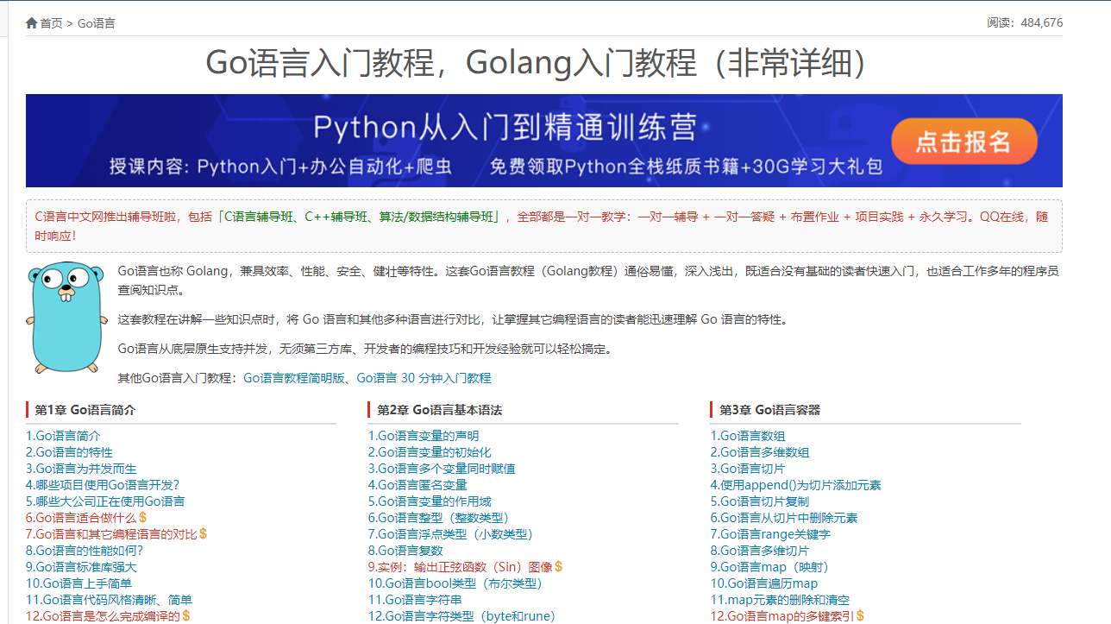Open lesson 5.Go语言切片复制

pos(760,501)
